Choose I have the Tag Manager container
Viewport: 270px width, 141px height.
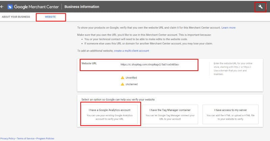[x=170, y=114]
